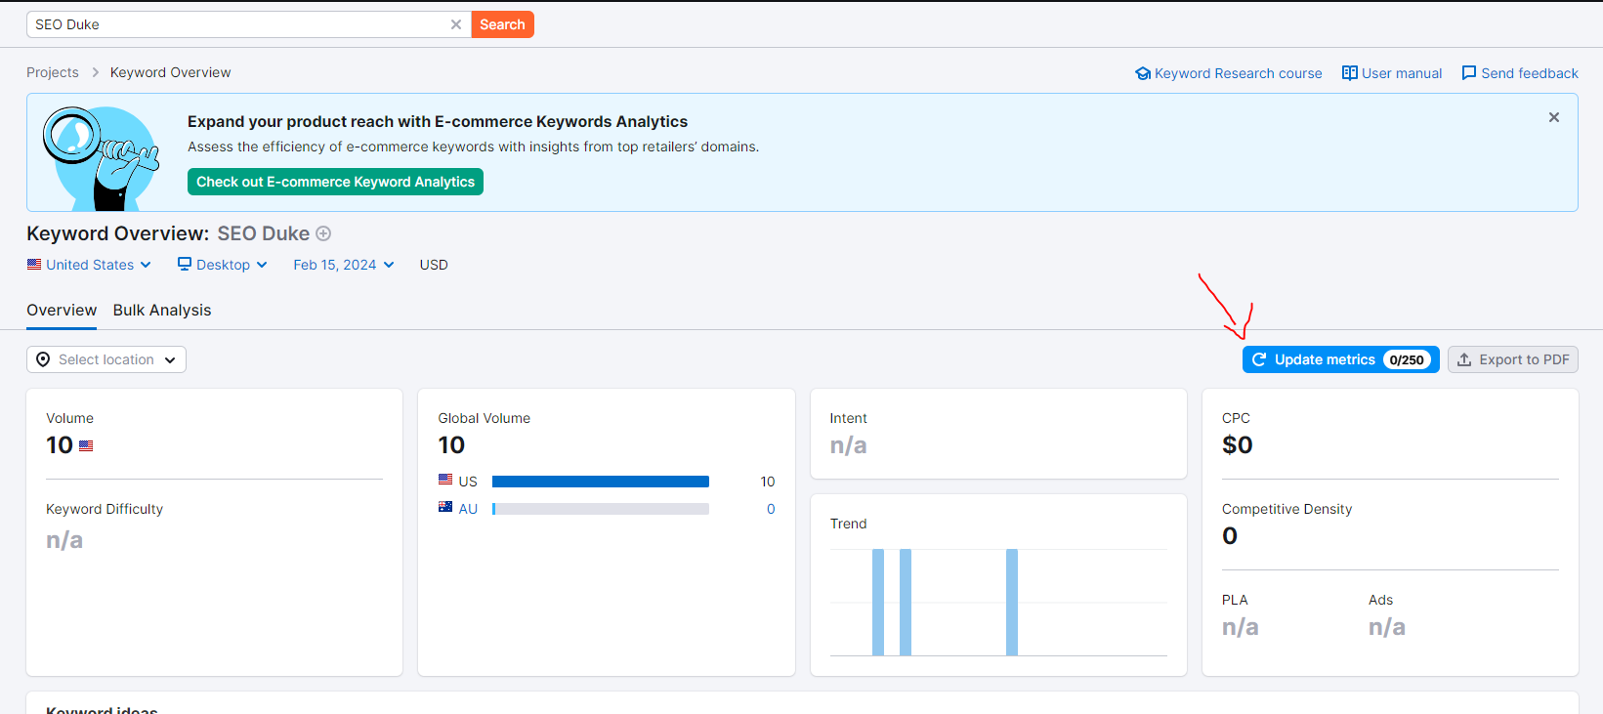
Task: Click the US country link in Global Volume
Action: coord(468,482)
